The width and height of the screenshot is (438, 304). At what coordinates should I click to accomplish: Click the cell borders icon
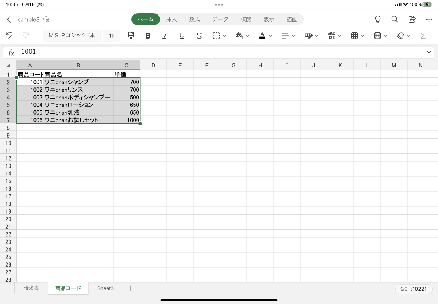[216, 36]
